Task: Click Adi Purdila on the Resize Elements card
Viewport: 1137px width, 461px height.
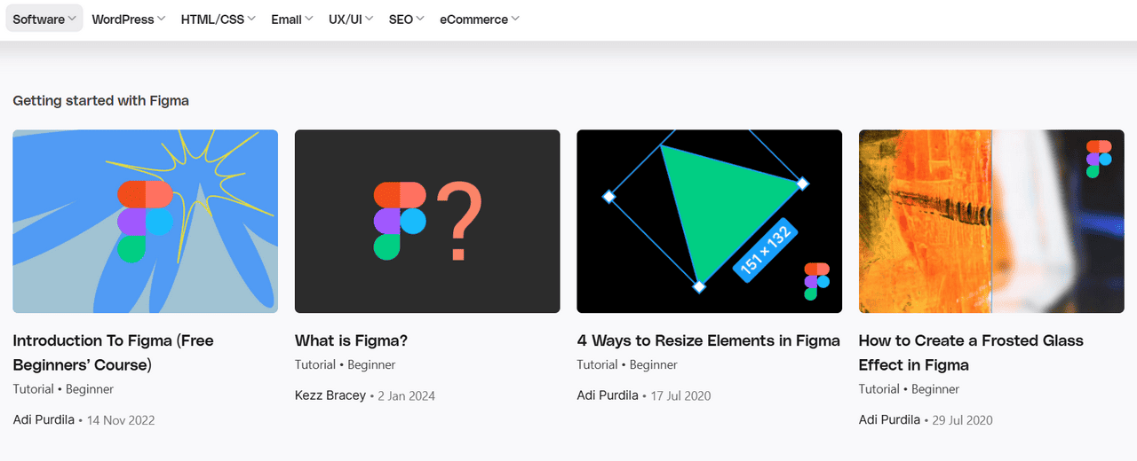Action: click(x=608, y=395)
